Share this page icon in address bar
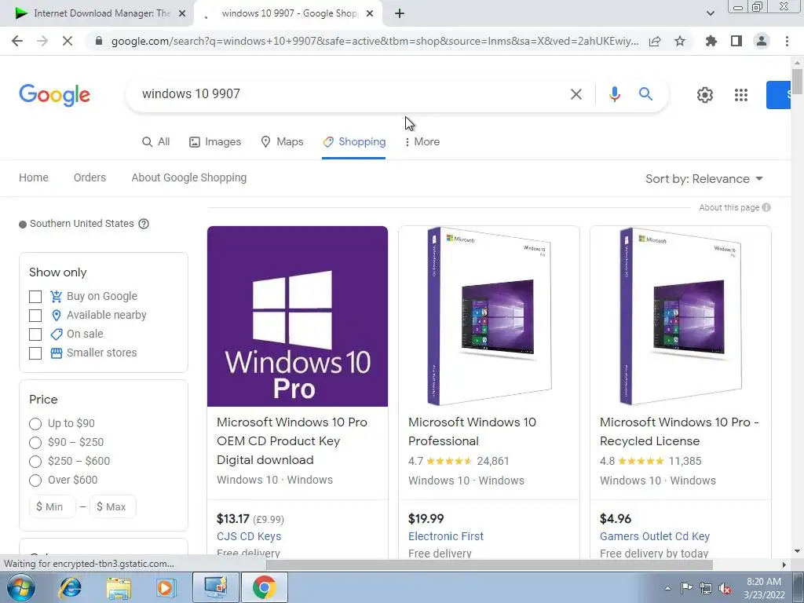 pyautogui.click(x=655, y=42)
